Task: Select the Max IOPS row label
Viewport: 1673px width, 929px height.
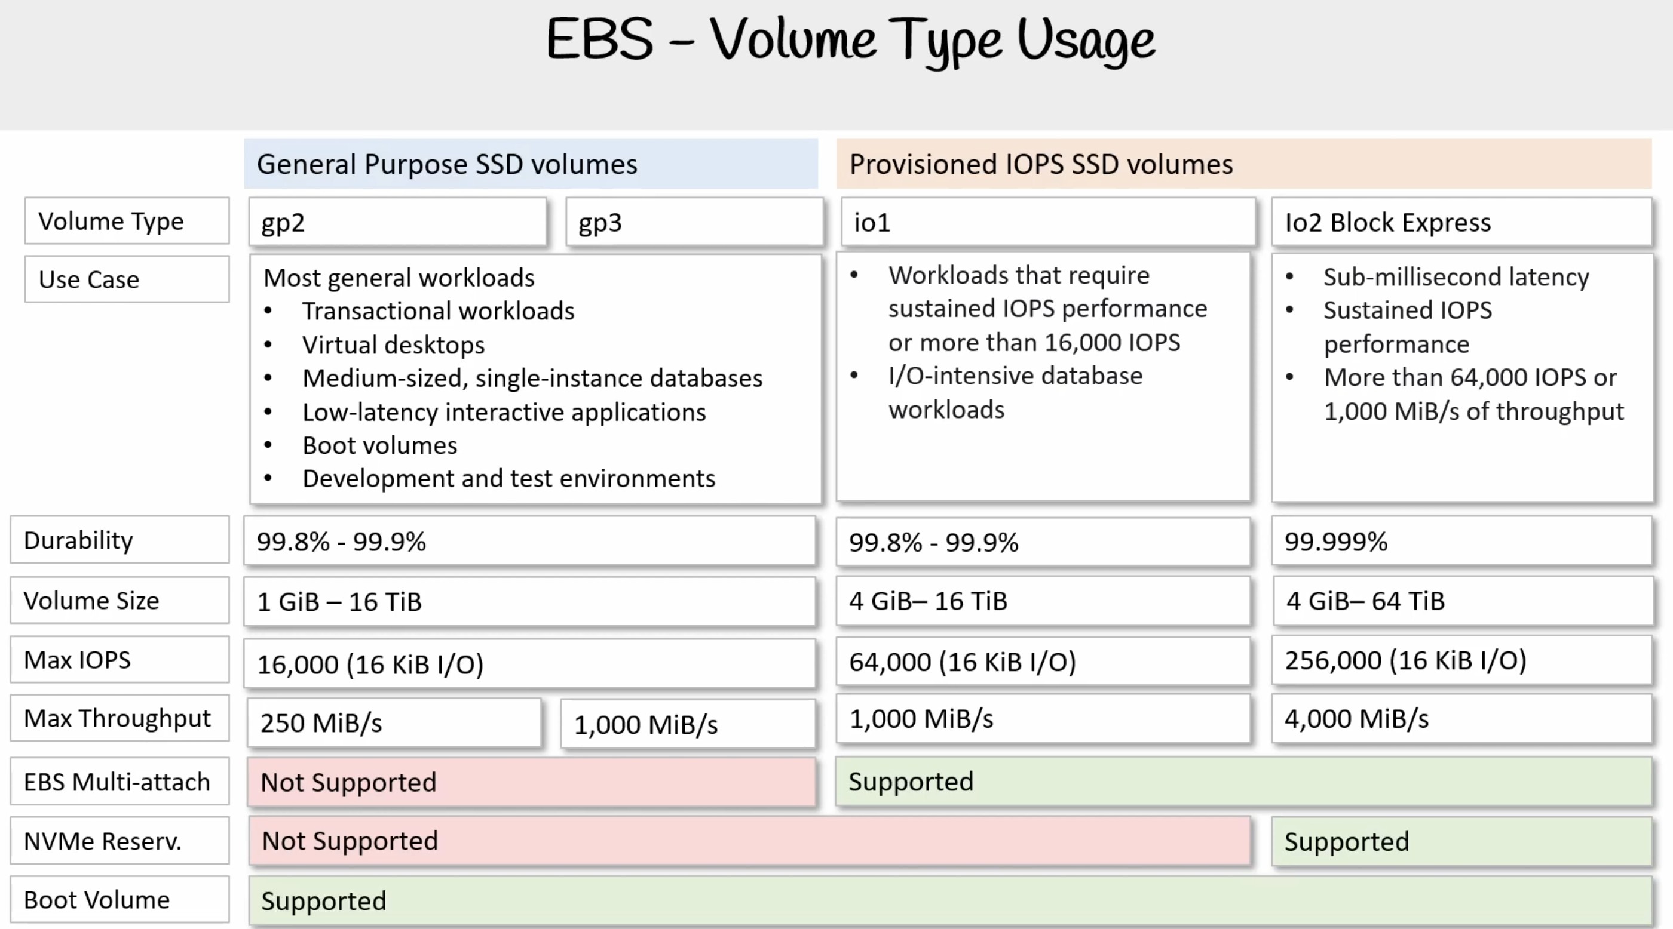Action: coord(119,659)
